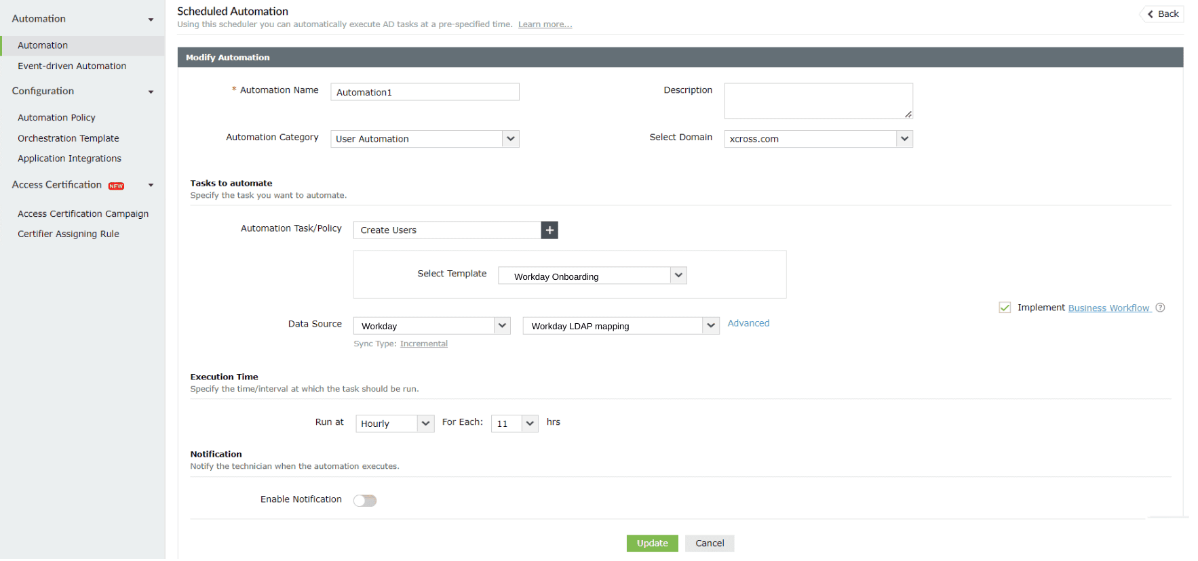Click the Incremental sync type link
The width and height of the screenshot is (1198, 561).
coord(424,344)
